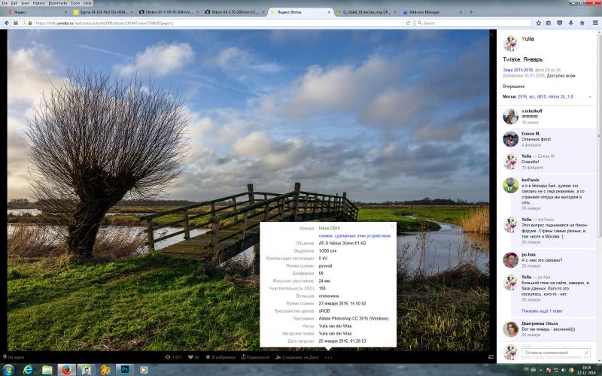Launch Photoshop from the Windows taskbar
Screen dimensions: 602x376
tap(124, 370)
